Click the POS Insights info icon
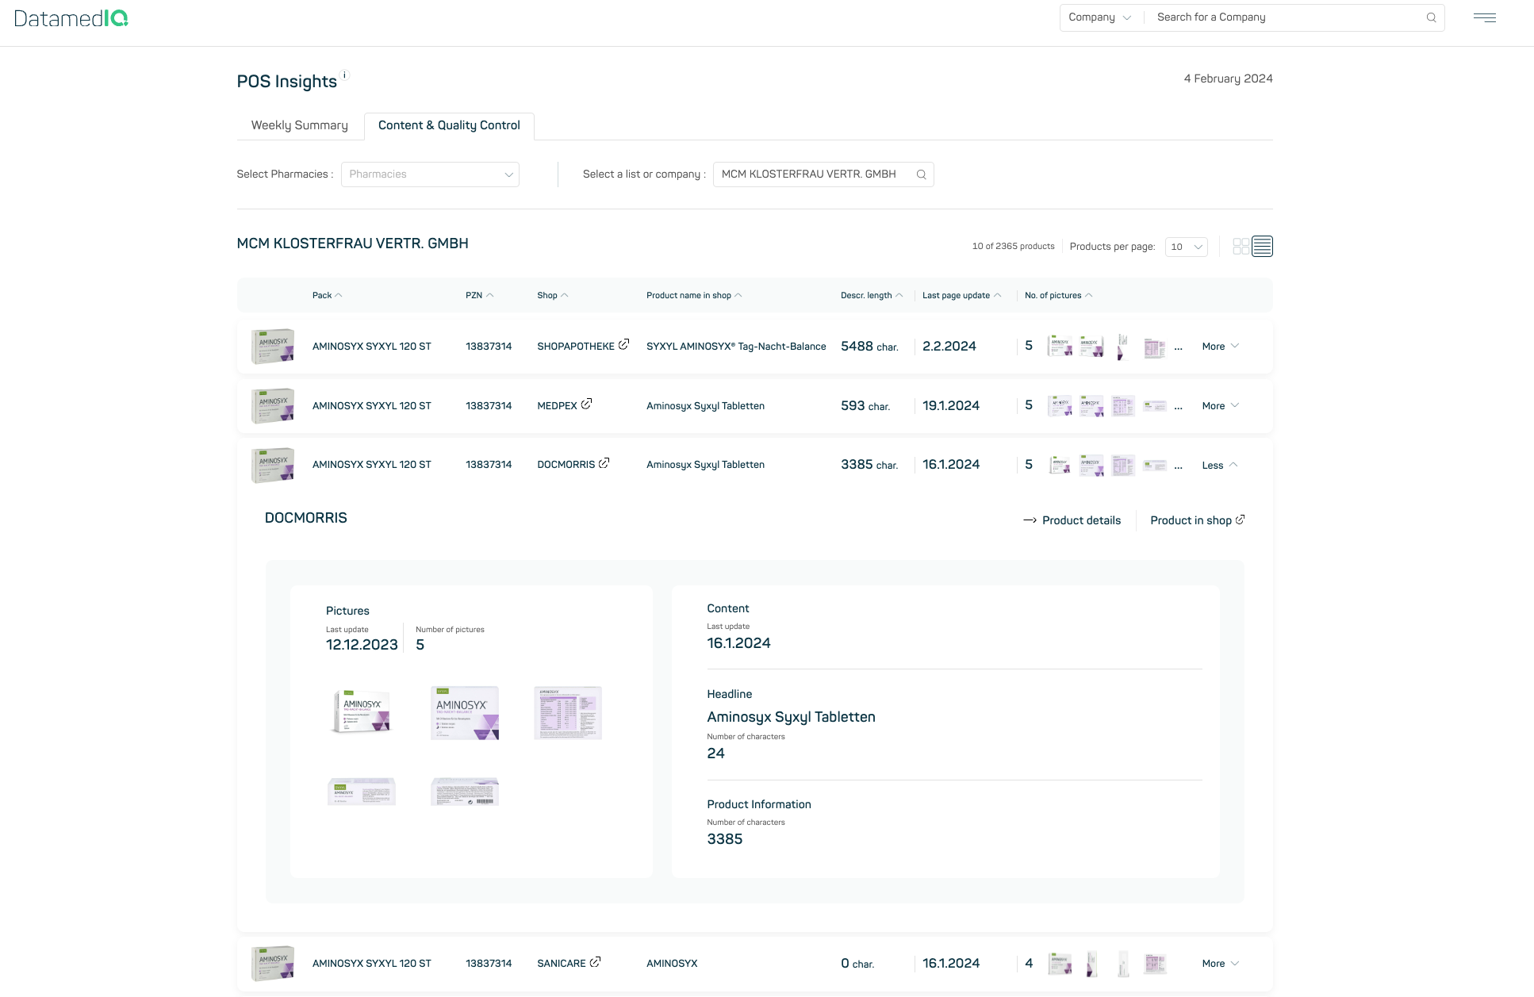Screen dimensions: 1534x997 click(344, 75)
